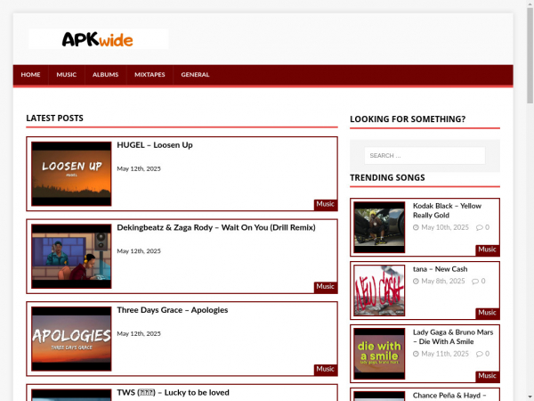The image size is (534, 401).
Task: Open the Wait On You thumbnail
Action: (x=71, y=257)
